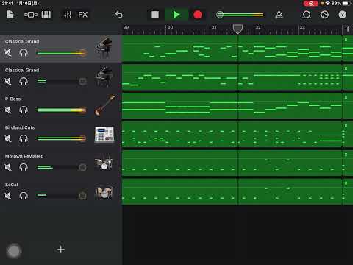Toggle the metronome
This screenshot has width=353, height=265.
click(x=279, y=15)
